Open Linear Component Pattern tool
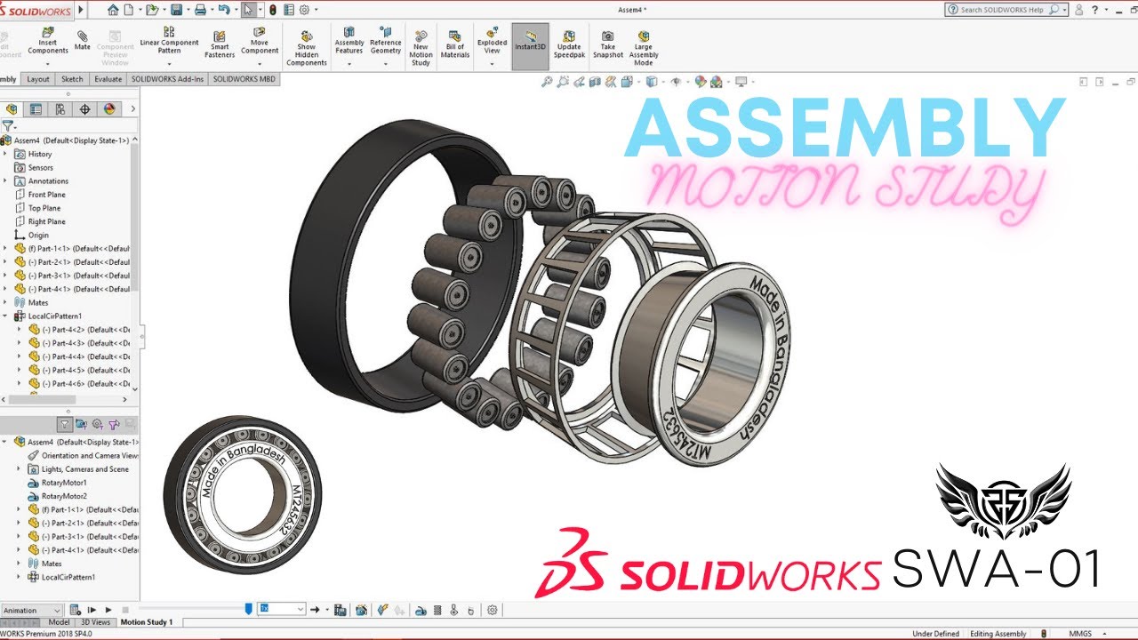This screenshot has height=640, width=1138. pos(169,42)
